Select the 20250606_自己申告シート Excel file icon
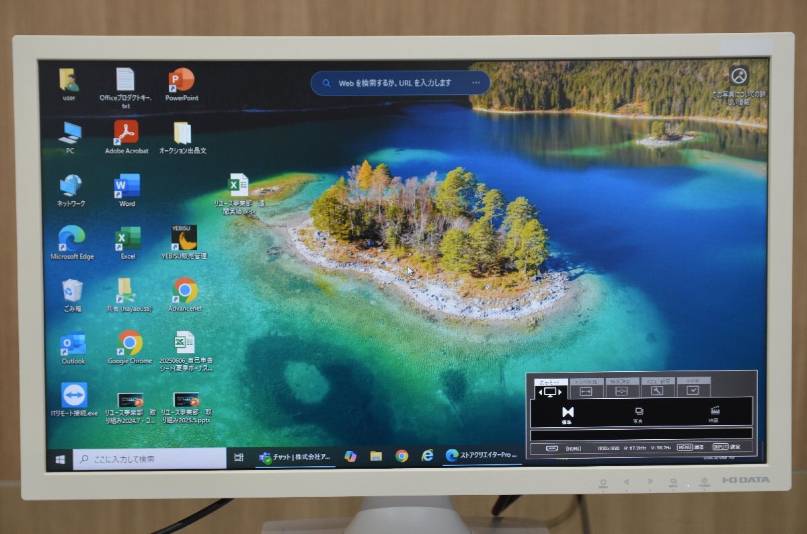Viewport: 807px width, 534px height. 186,351
